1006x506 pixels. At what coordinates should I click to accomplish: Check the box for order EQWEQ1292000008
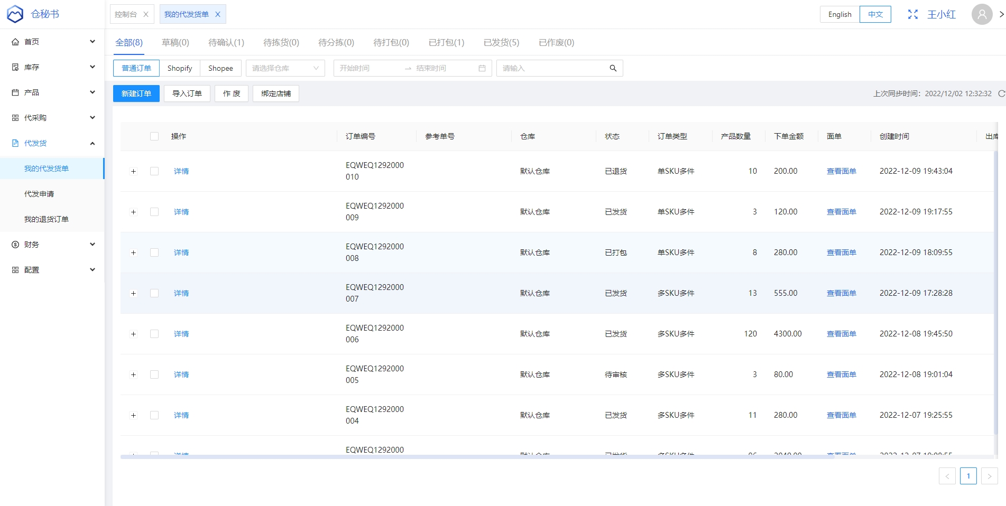(x=154, y=252)
